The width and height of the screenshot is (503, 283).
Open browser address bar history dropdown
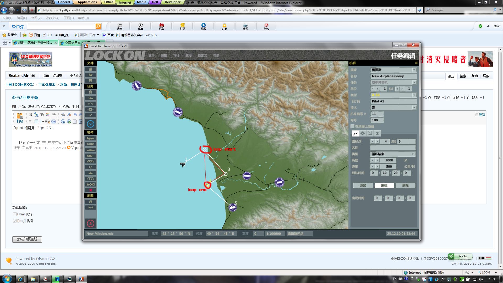(x=414, y=10)
